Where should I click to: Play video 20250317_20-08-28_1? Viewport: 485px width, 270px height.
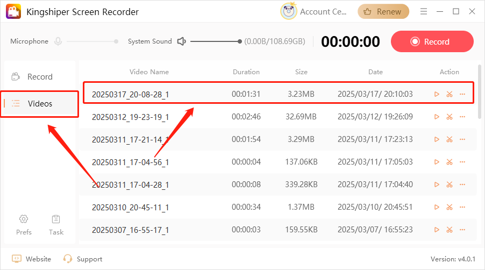pos(437,94)
